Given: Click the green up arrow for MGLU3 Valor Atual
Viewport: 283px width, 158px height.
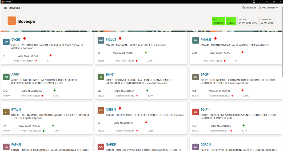Looking at the screenshot, I should [146, 52].
